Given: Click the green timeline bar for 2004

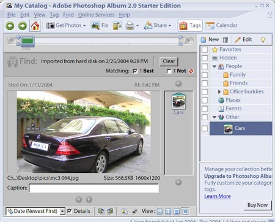Looking at the screenshot, I should (28, 41).
